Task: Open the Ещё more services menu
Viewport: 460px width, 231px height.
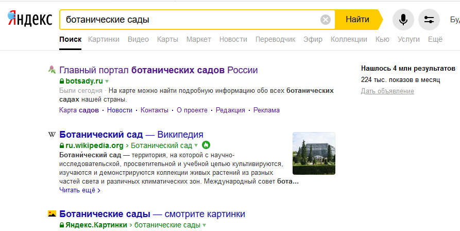Action: [x=435, y=39]
